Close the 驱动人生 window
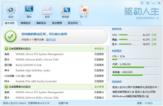Image resolution: width=163 pixels, height=106 pixels. click(x=159, y=3)
